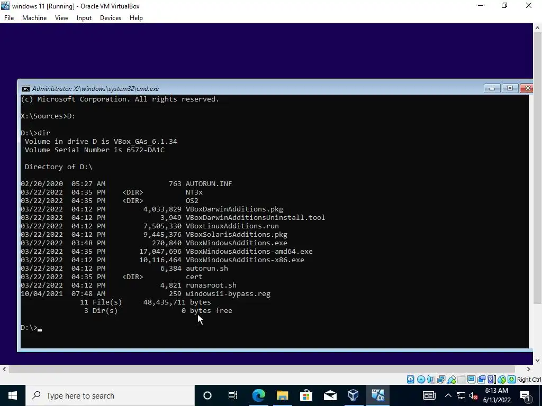Click the keyboard capture arrow icon
Image resolution: width=542 pixels, height=406 pixels.
point(512,380)
